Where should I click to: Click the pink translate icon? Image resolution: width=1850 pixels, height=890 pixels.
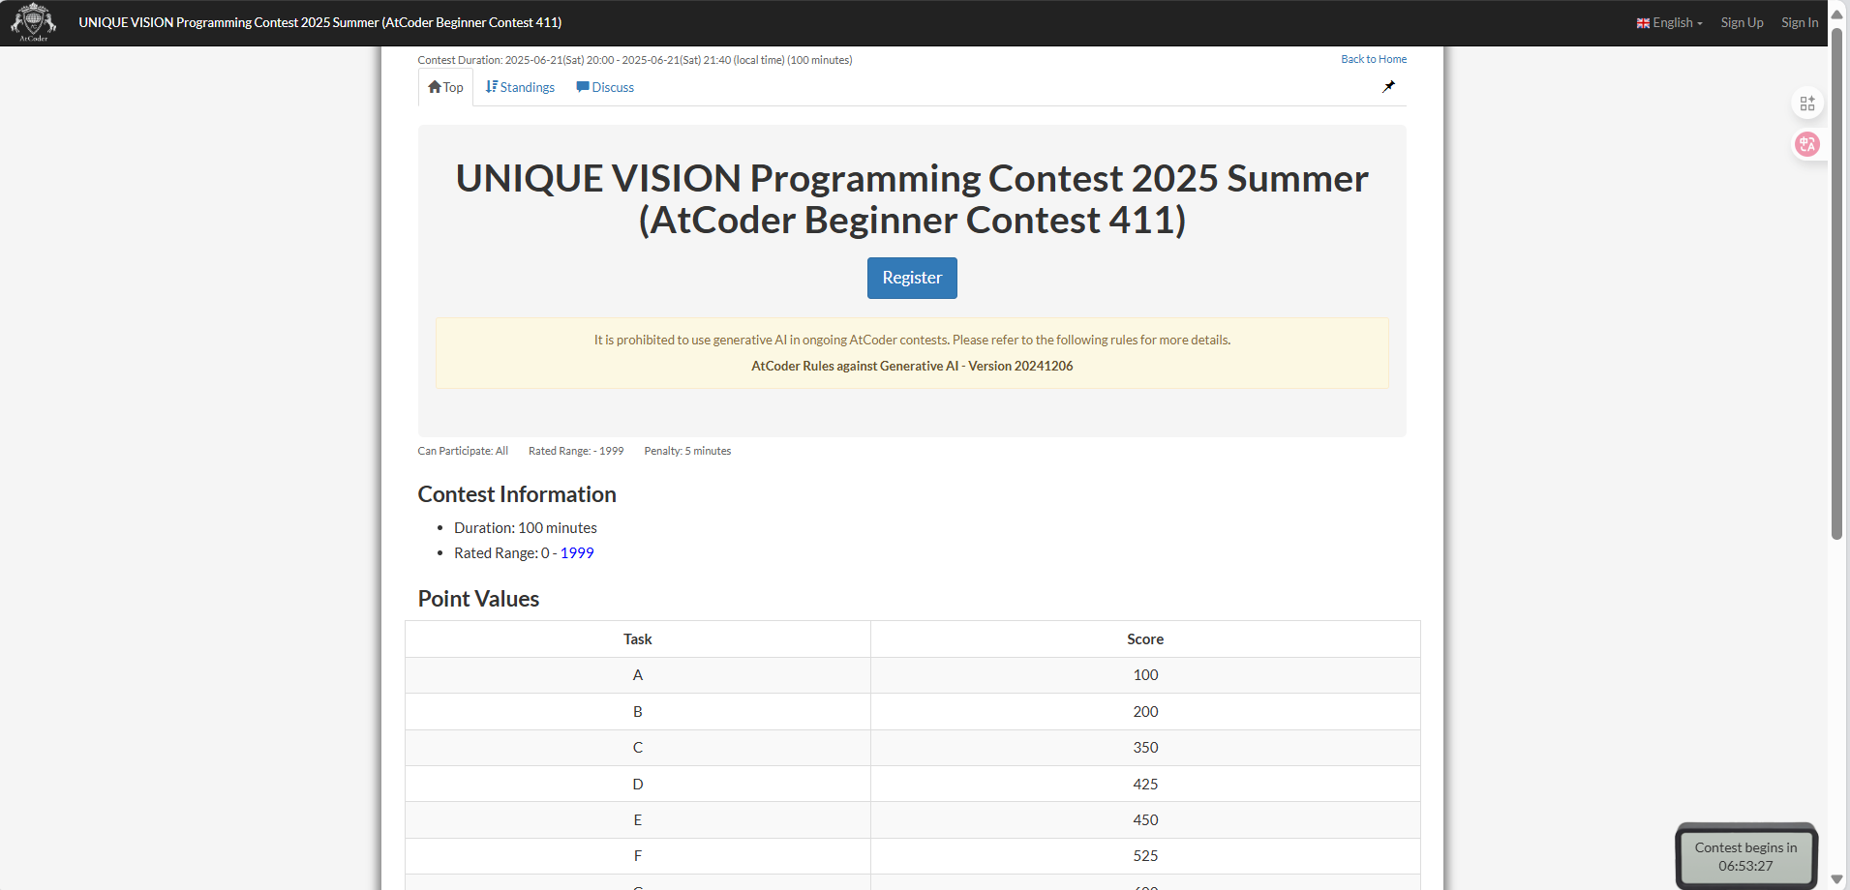[1807, 145]
